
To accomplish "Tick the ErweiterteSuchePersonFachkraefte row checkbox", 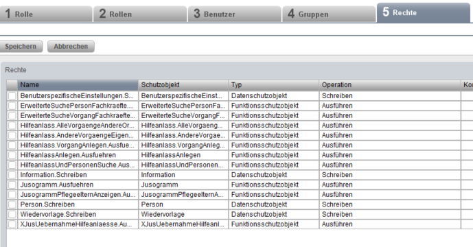I will [x=12, y=106].
